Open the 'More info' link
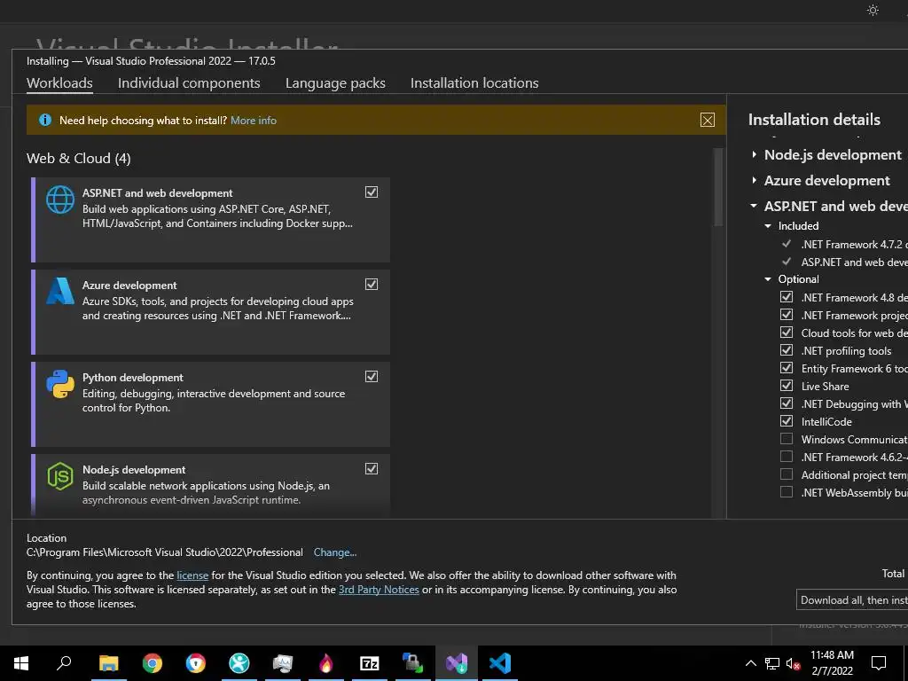 pos(254,121)
